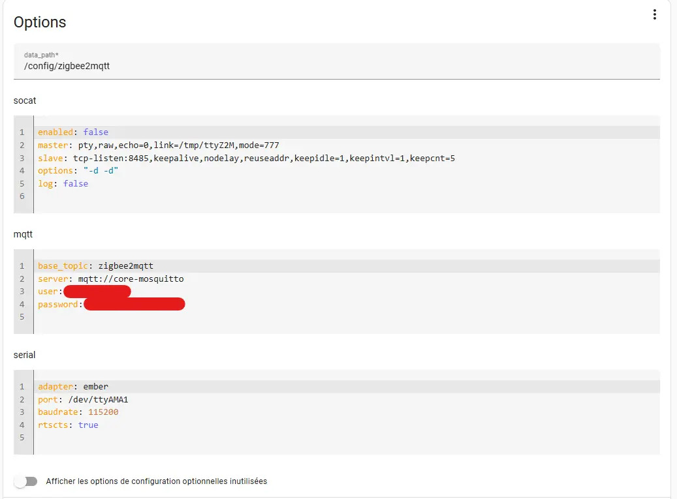Click the 'rtscts: true' line
This screenshot has width=677, height=499.
[68, 425]
